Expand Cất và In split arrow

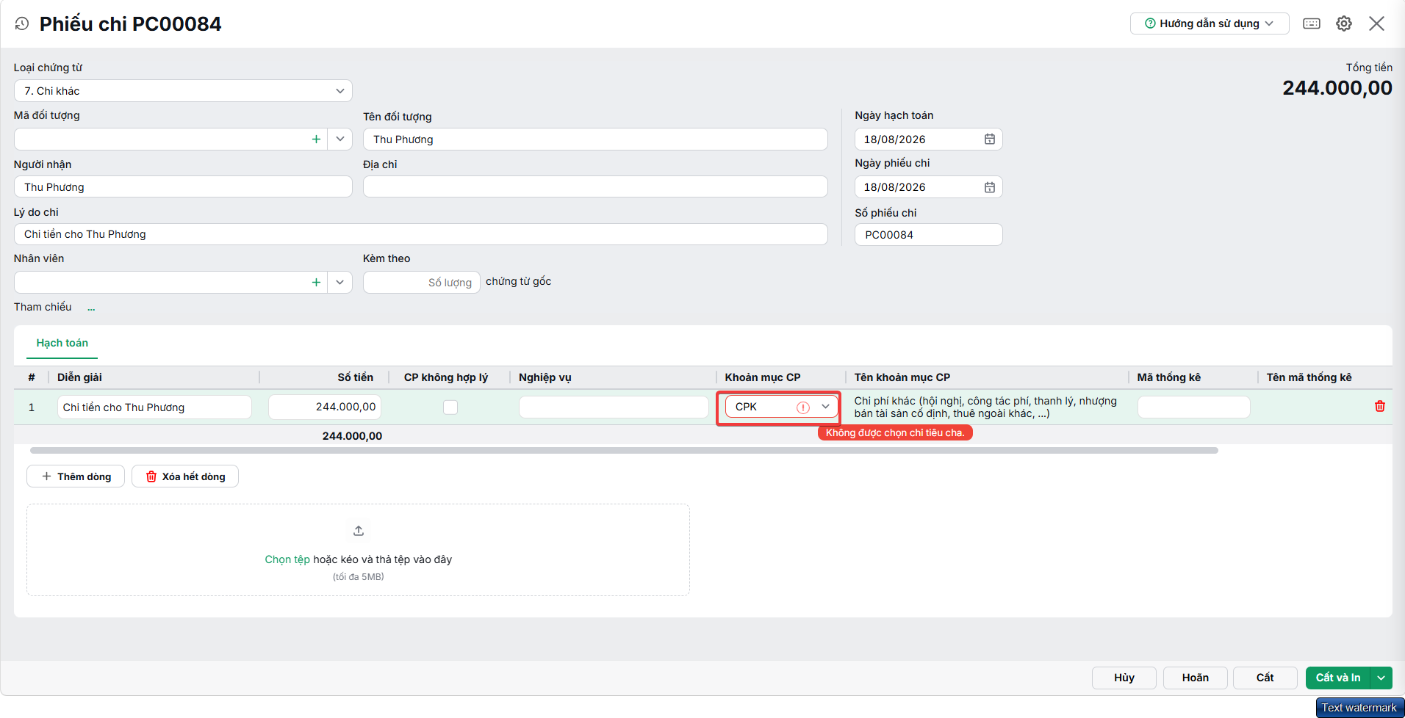tap(1381, 678)
